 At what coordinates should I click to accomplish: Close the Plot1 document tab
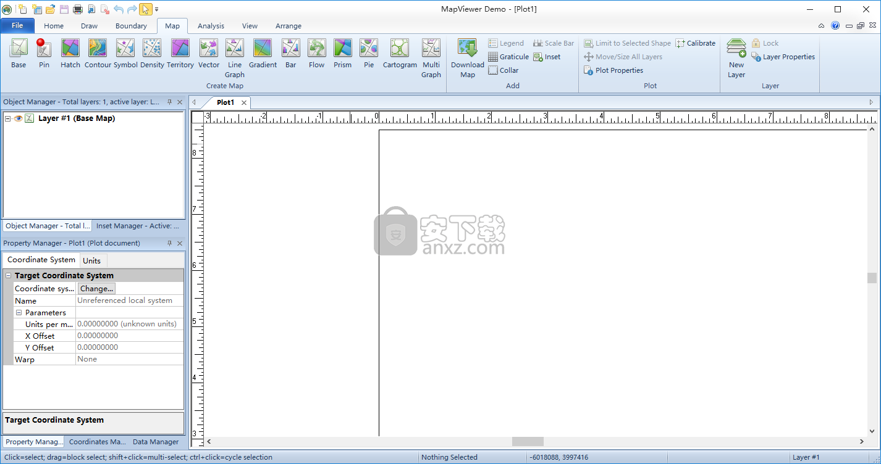(x=244, y=102)
